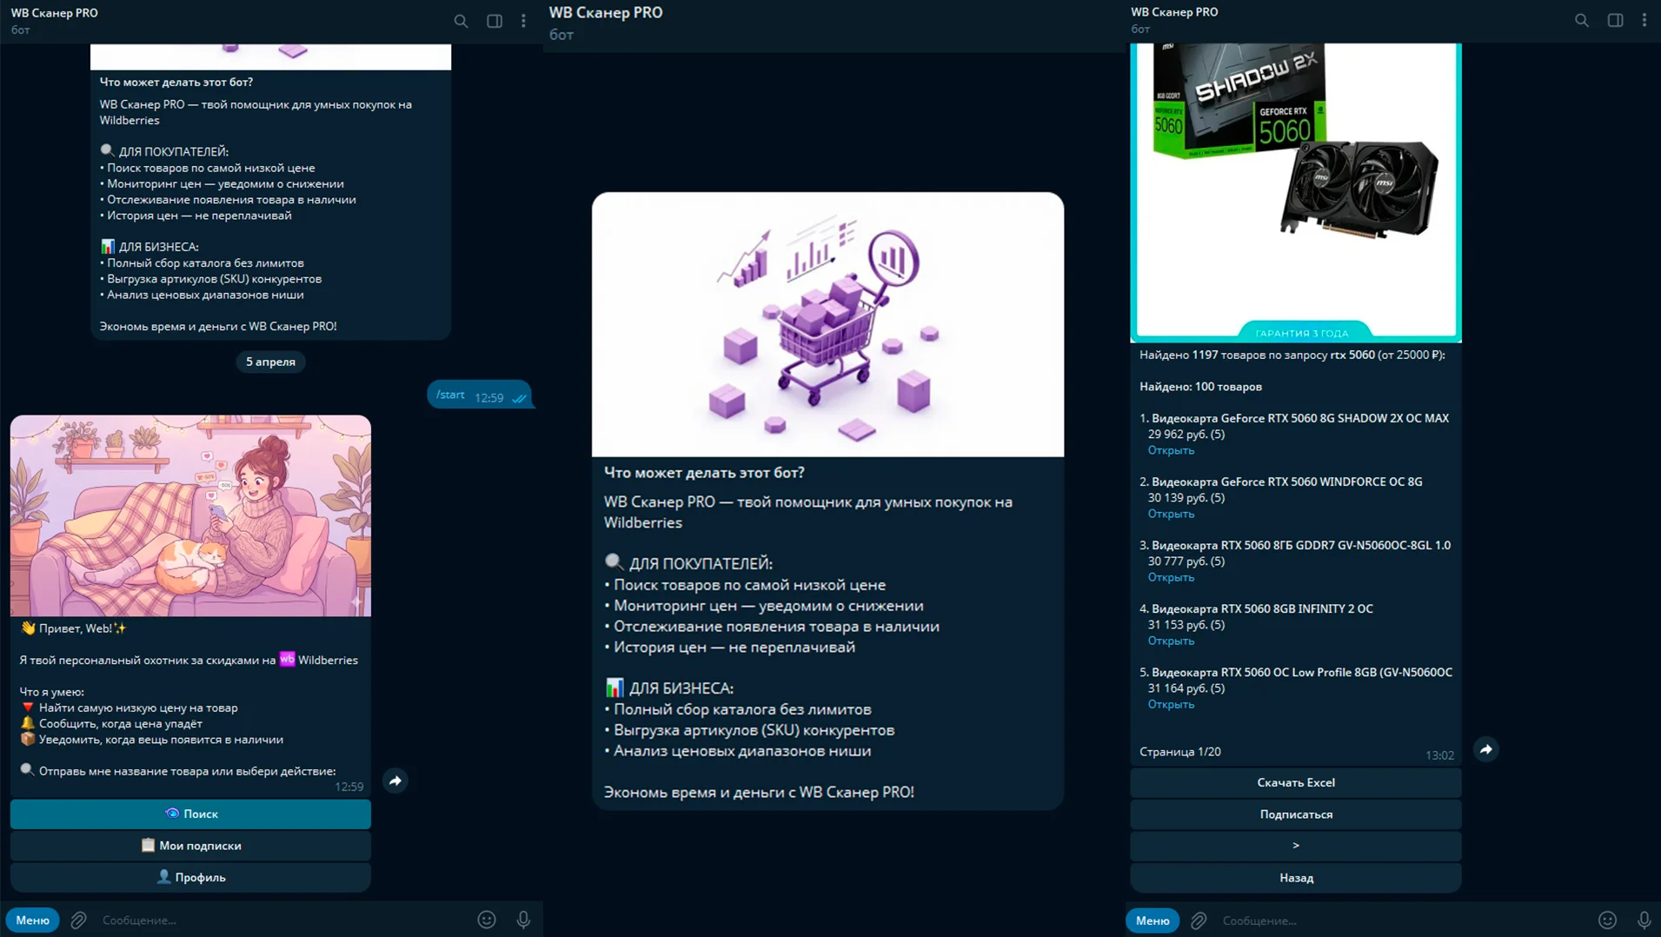Open Меню button in left chat

coord(32,920)
